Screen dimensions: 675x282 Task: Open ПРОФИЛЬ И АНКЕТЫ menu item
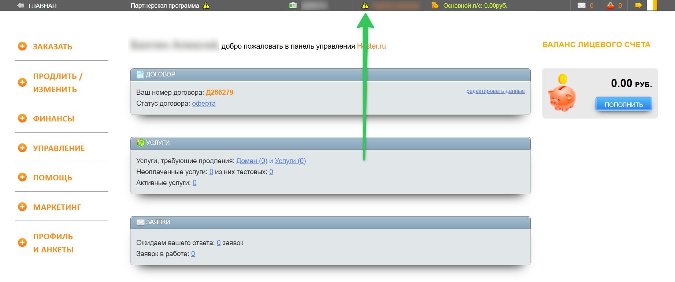tap(53, 243)
